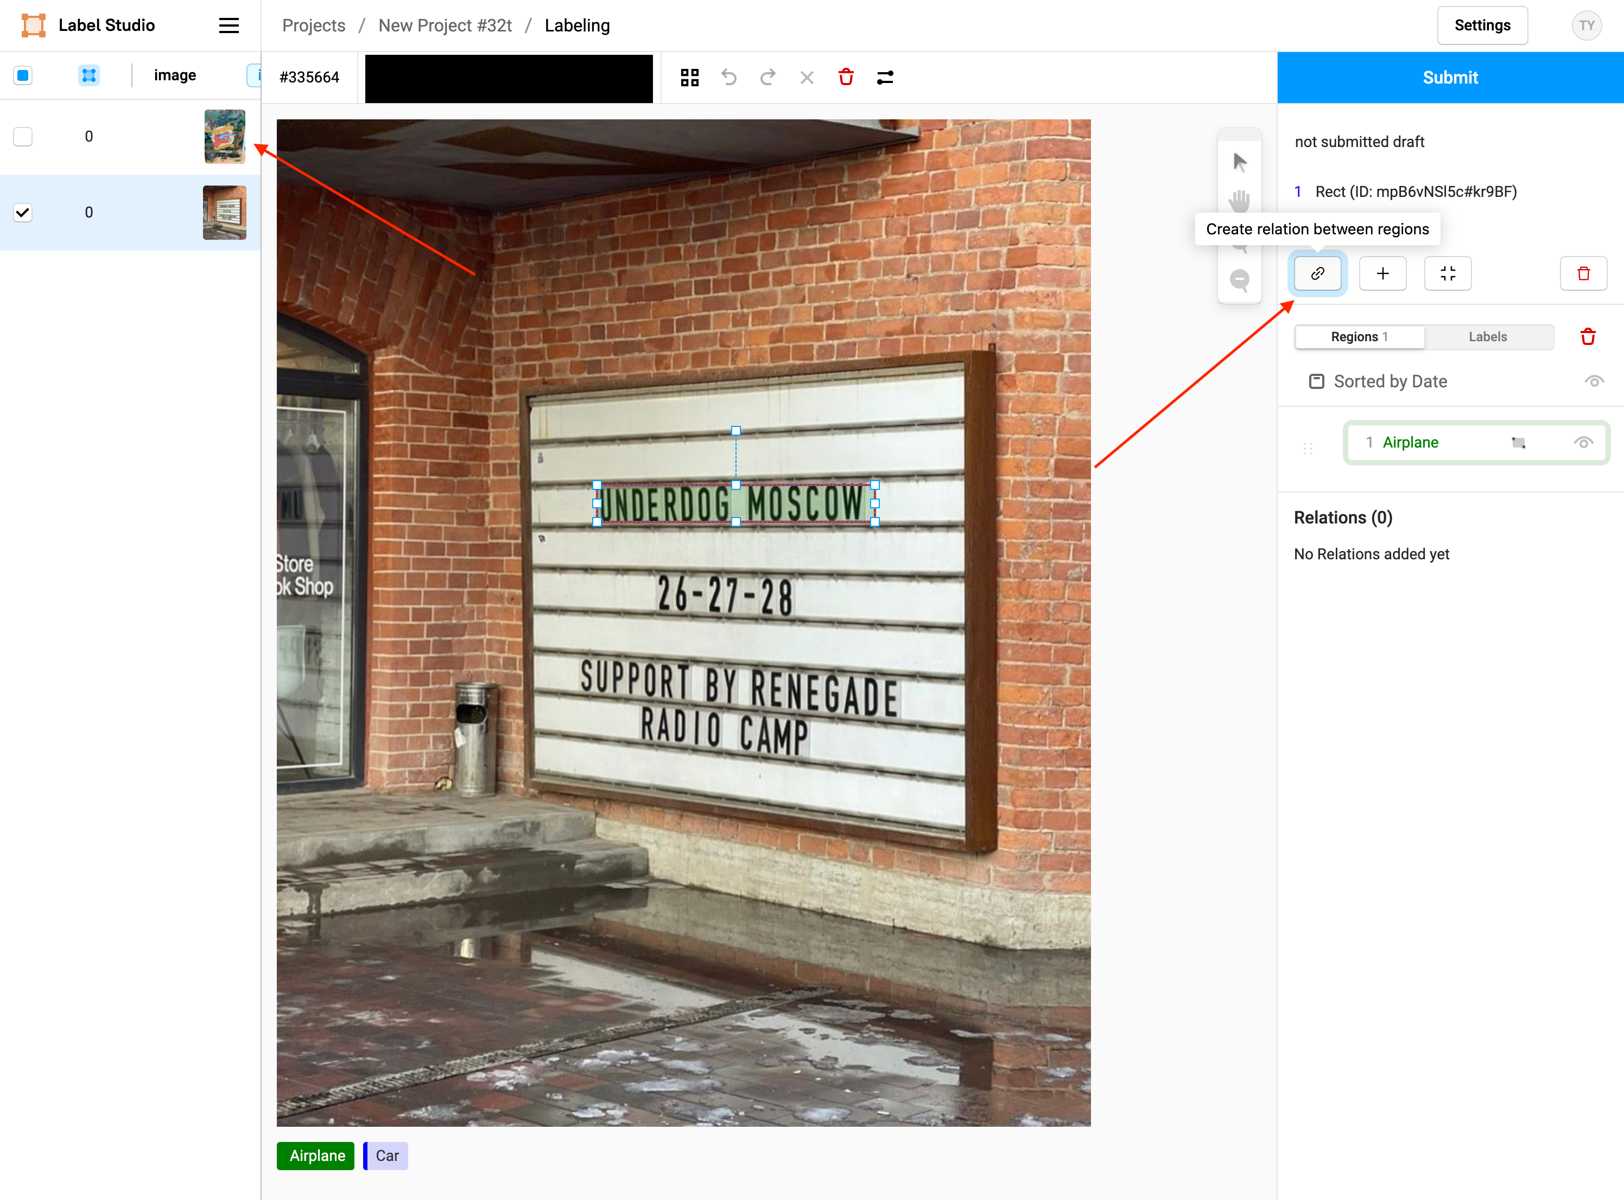Viewport: 1624px width, 1200px height.
Task: Select the pointer move tool
Action: 1240,162
